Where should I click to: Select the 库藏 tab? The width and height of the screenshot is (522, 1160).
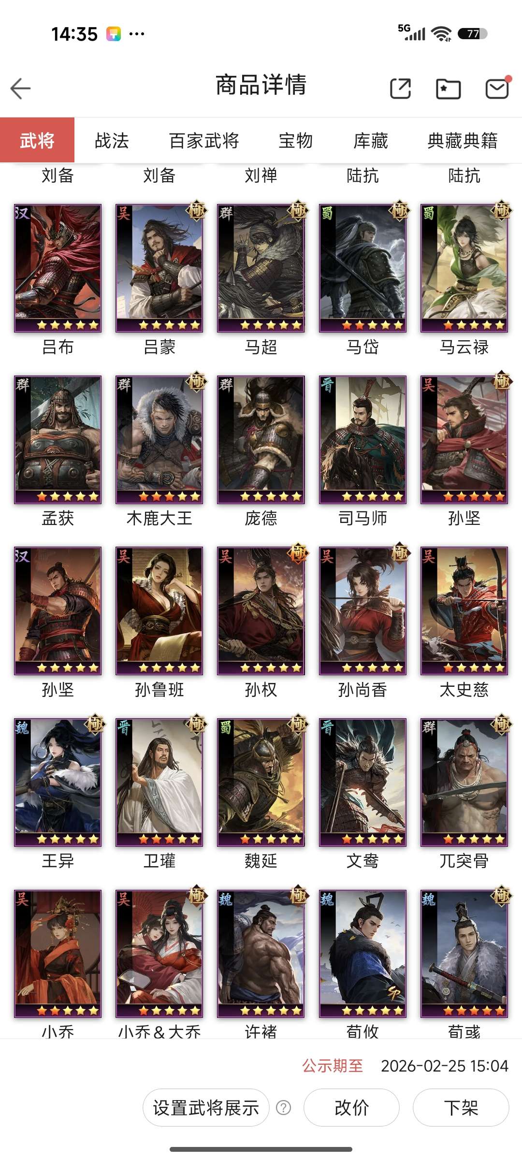coord(371,141)
